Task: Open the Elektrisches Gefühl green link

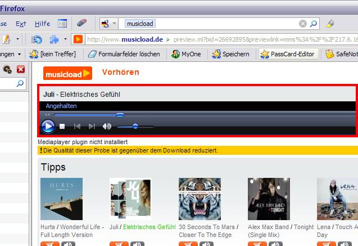Action: tap(149, 227)
